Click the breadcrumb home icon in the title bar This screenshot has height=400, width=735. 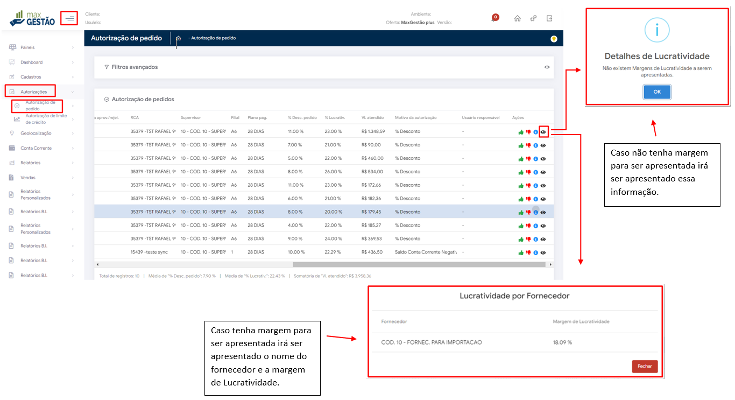pyautogui.click(x=178, y=38)
